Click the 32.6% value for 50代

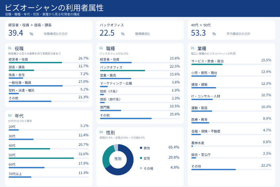pyautogui.click(x=84, y=154)
